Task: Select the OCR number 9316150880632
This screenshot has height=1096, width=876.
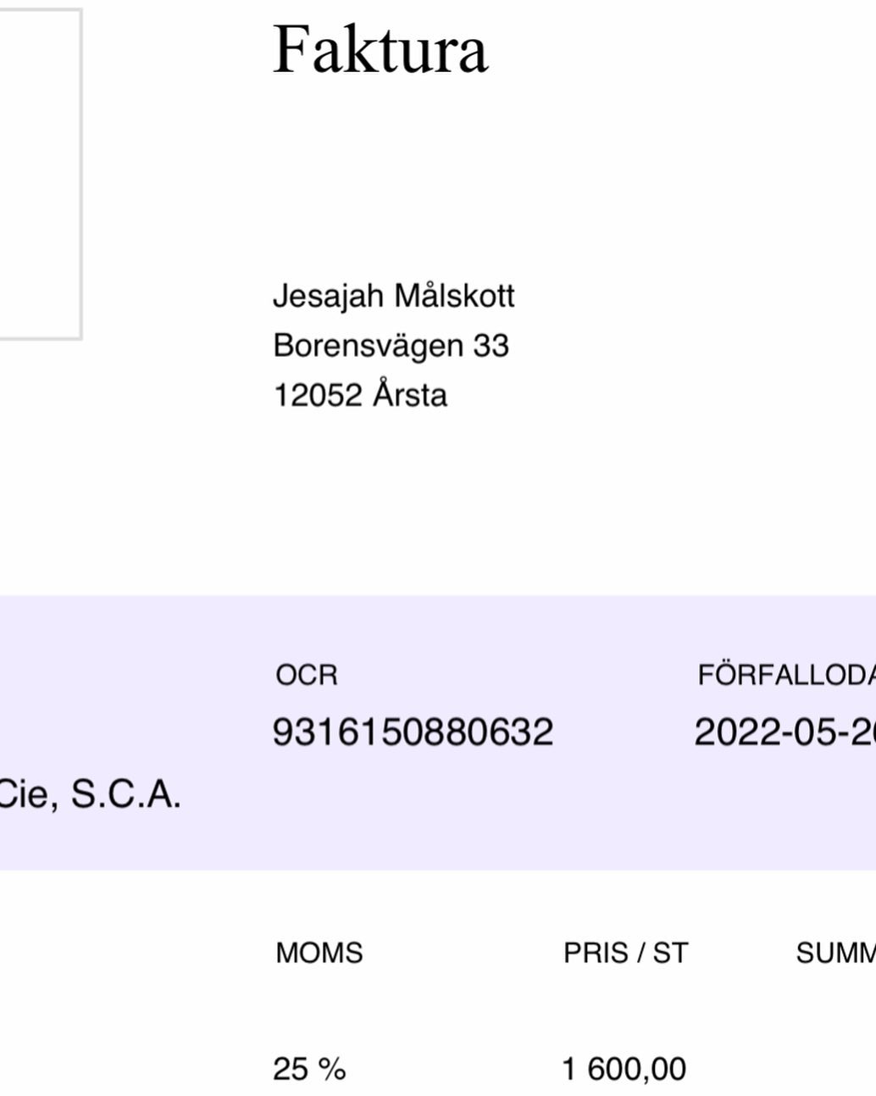Action: (x=413, y=732)
